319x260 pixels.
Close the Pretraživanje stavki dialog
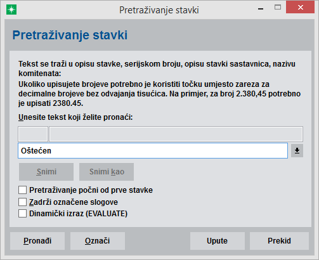tap(301, 8)
